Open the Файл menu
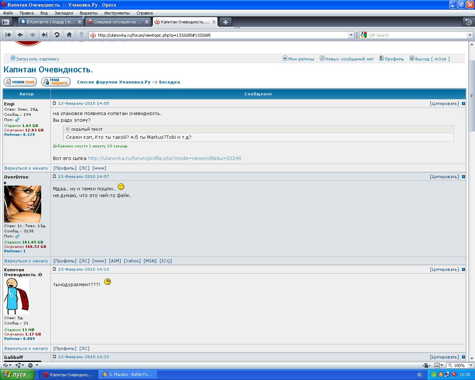This screenshot has height=380, width=475. tap(8, 13)
